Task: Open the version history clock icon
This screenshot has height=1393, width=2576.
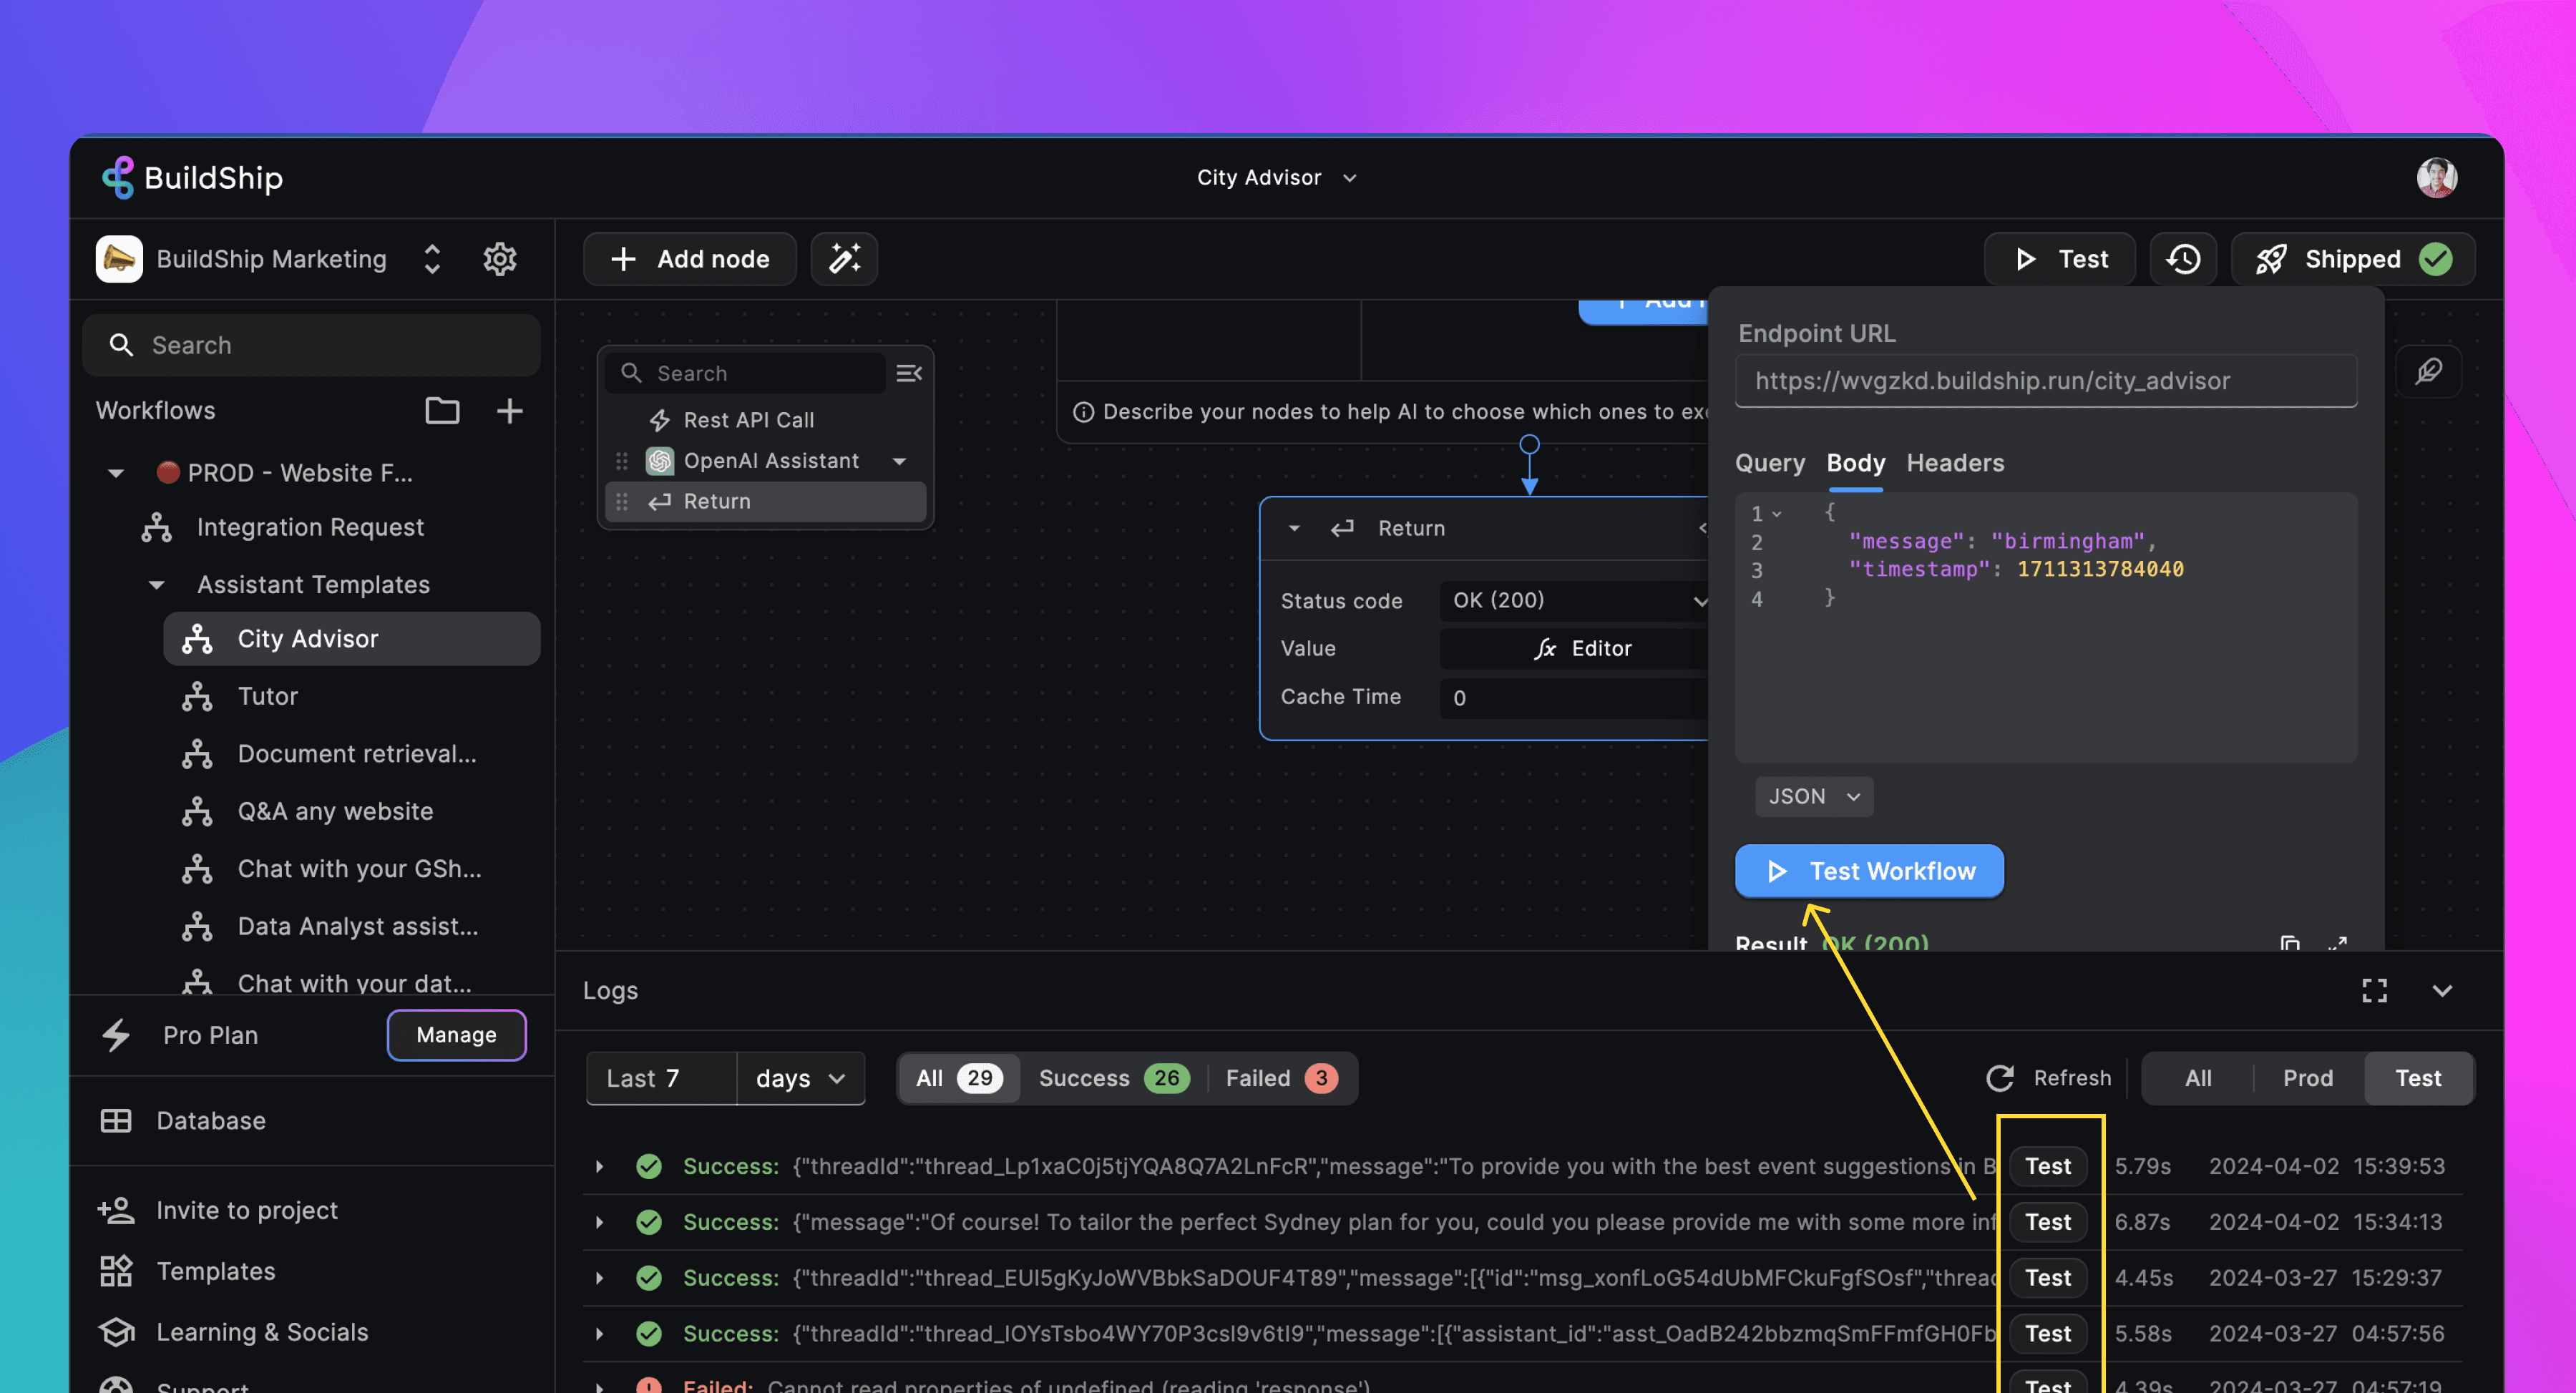Action: (2182, 259)
